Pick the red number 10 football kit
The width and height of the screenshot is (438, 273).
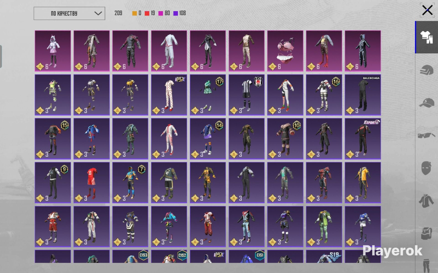[x=91, y=183]
